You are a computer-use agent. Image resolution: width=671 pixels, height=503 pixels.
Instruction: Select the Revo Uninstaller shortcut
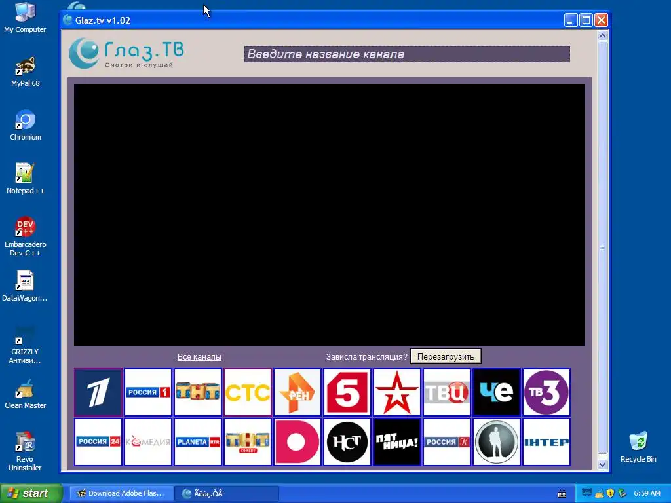click(25, 452)
